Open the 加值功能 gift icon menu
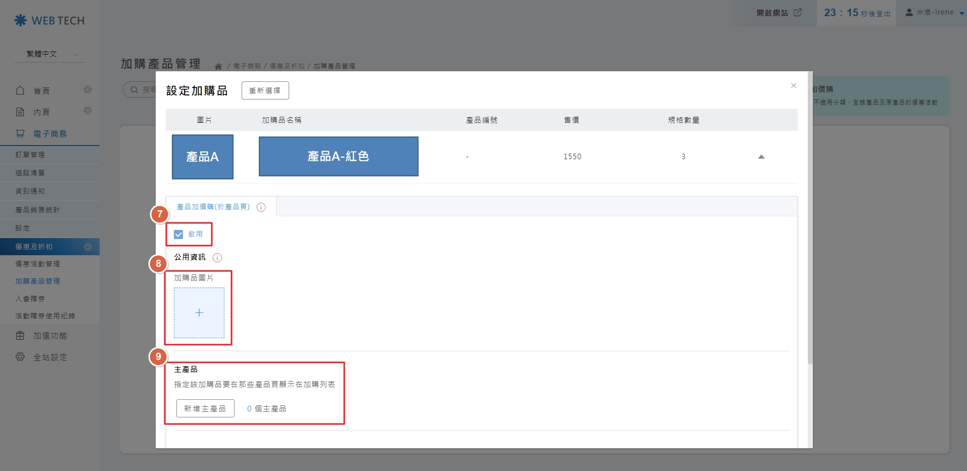967x471 pixels. [x=20, y=336]
